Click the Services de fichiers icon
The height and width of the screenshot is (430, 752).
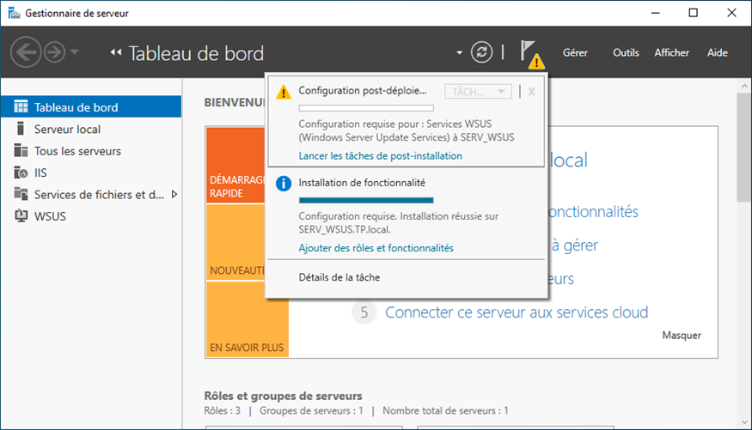click(x=21, y=194)
